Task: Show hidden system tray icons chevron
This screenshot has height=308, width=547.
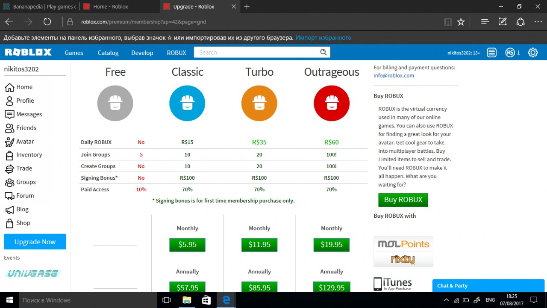Action: tap(447, 300)
